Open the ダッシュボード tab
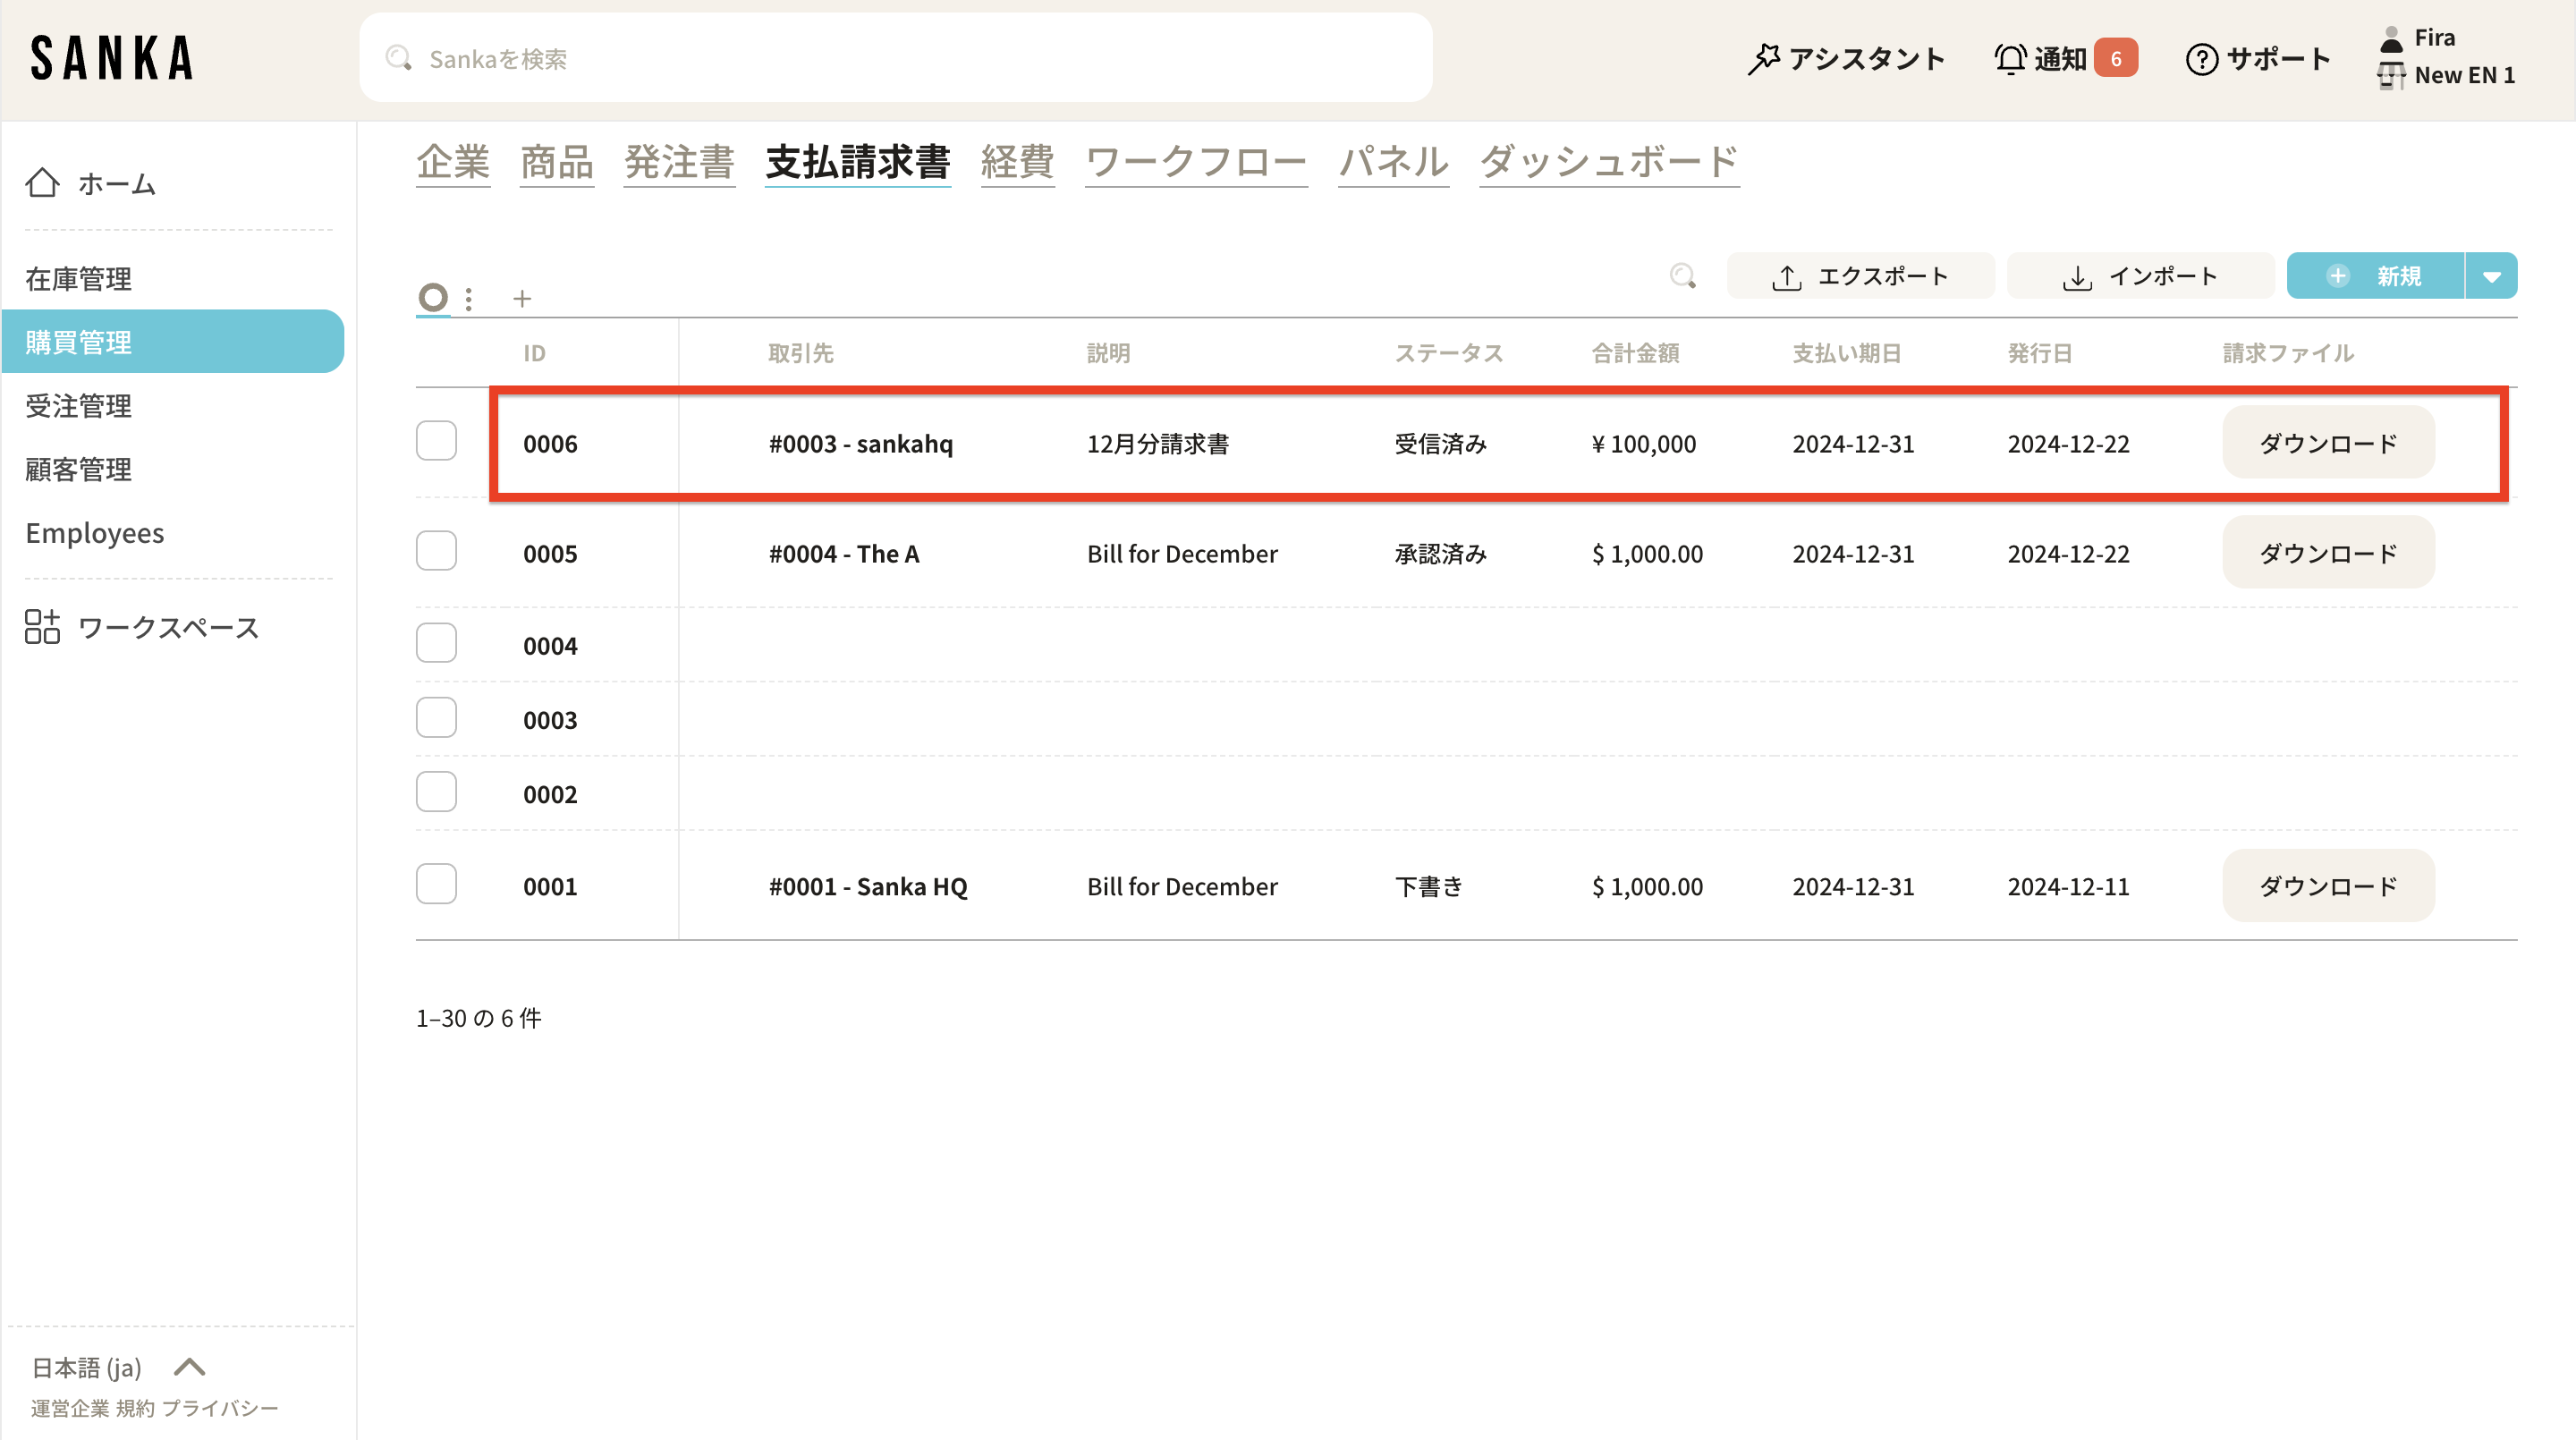Viewport: 2576px width, 1440px height. (1609, 162)
